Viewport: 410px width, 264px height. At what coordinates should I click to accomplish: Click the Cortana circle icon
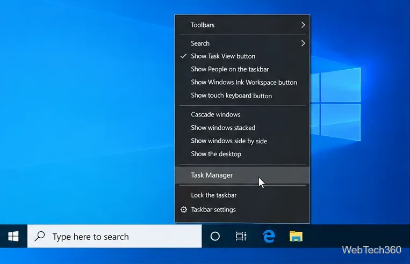coord(215,236)
